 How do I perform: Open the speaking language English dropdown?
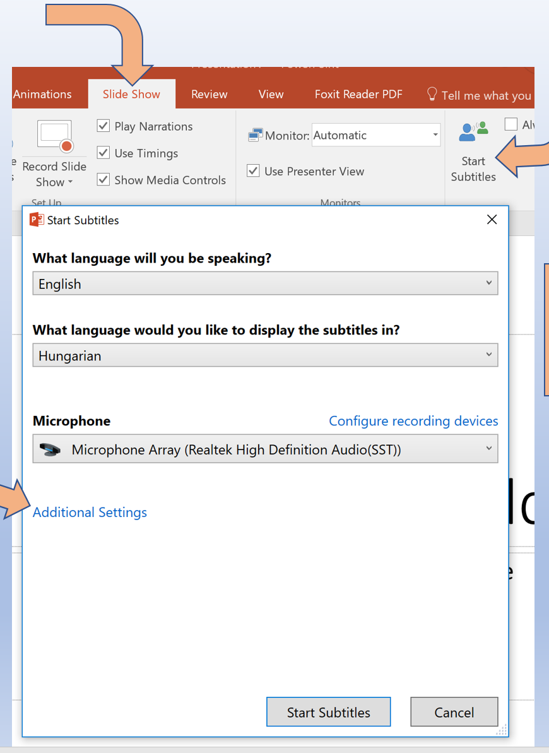[x=489, y=283]
